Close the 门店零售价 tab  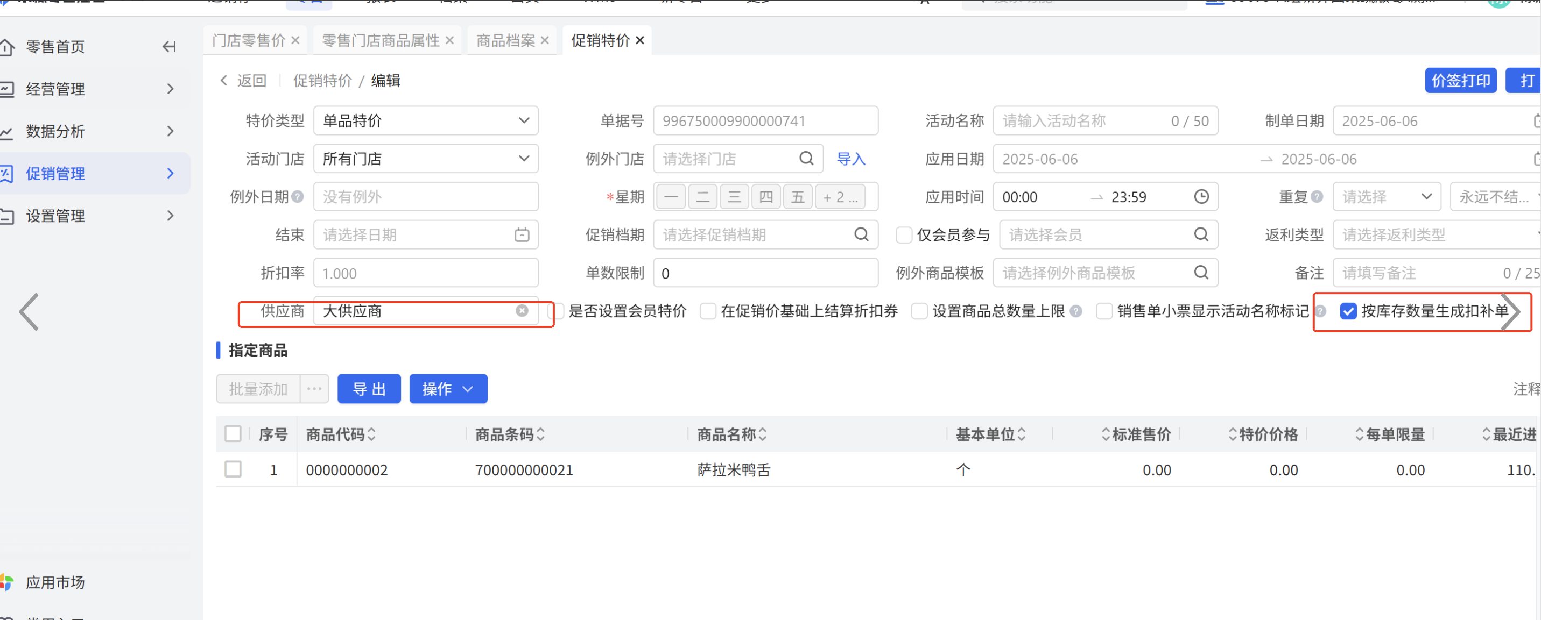tap(295, 40)
